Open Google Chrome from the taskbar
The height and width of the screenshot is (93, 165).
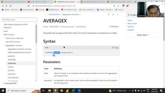[62, 91]
